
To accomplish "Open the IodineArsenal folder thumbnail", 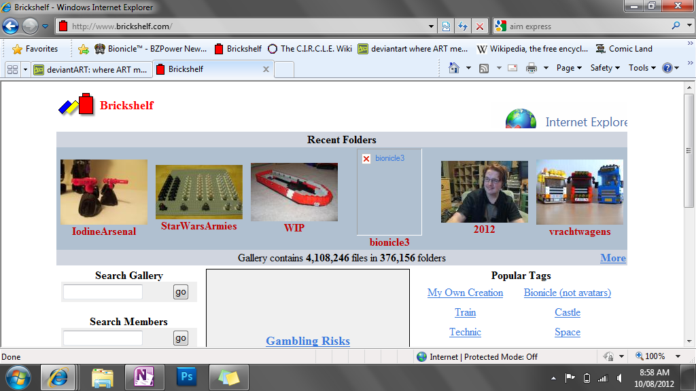I will (104, 192).
